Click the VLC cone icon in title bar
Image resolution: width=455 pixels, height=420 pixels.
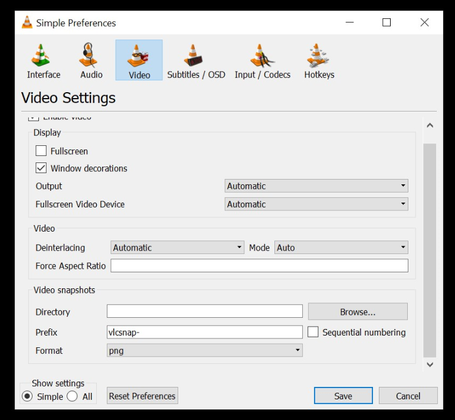click(x=27, y=22)
